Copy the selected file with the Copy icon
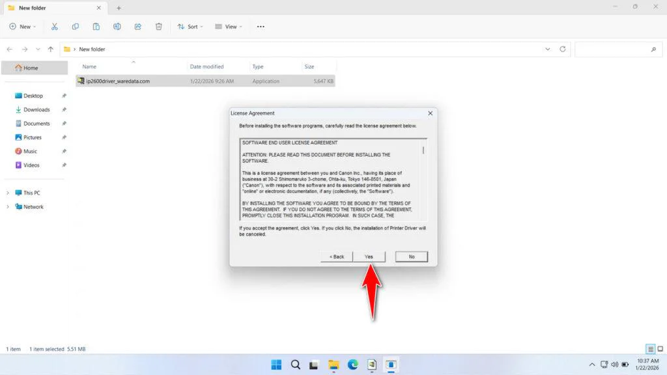Image resolution: width=667 pixels, height=375 pixels. click(76, 27)
